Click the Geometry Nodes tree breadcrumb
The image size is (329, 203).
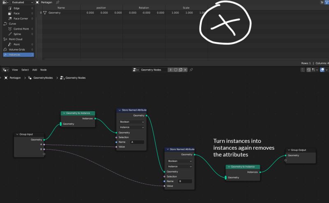(73, 78)
